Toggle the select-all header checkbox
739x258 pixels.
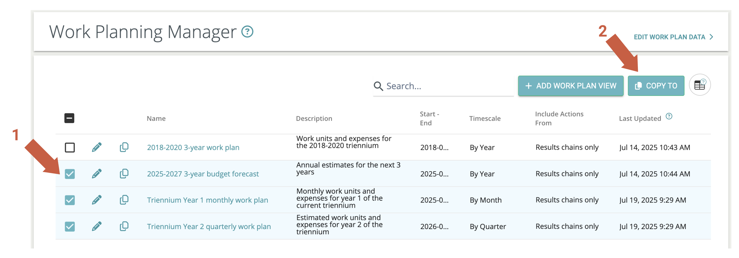(69, 118)
